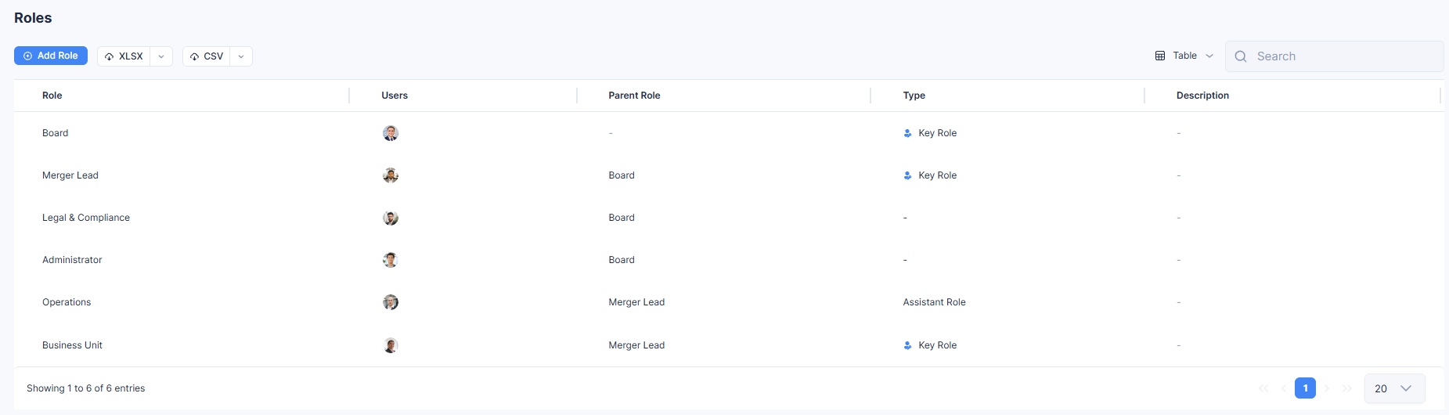Open the Business Unit role
1449x415 pixels.
coord(72,345)
